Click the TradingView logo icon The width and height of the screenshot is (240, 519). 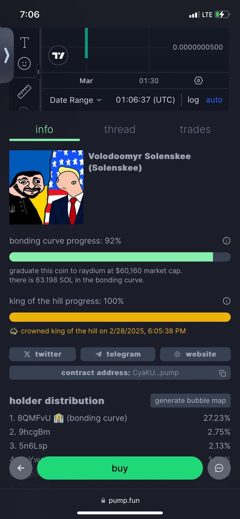pyautogui.click(x=58, y=56)
